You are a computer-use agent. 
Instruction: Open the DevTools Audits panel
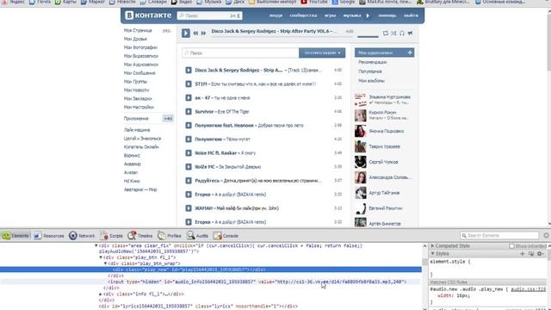click(197, 236)
